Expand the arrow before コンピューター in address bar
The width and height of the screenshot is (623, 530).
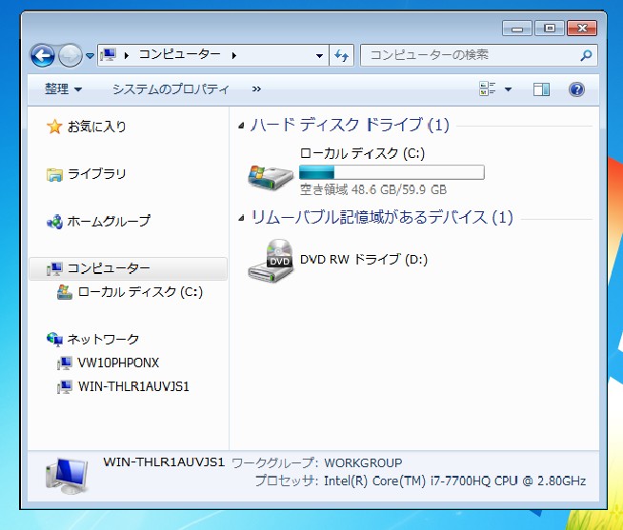click(127, 55)
